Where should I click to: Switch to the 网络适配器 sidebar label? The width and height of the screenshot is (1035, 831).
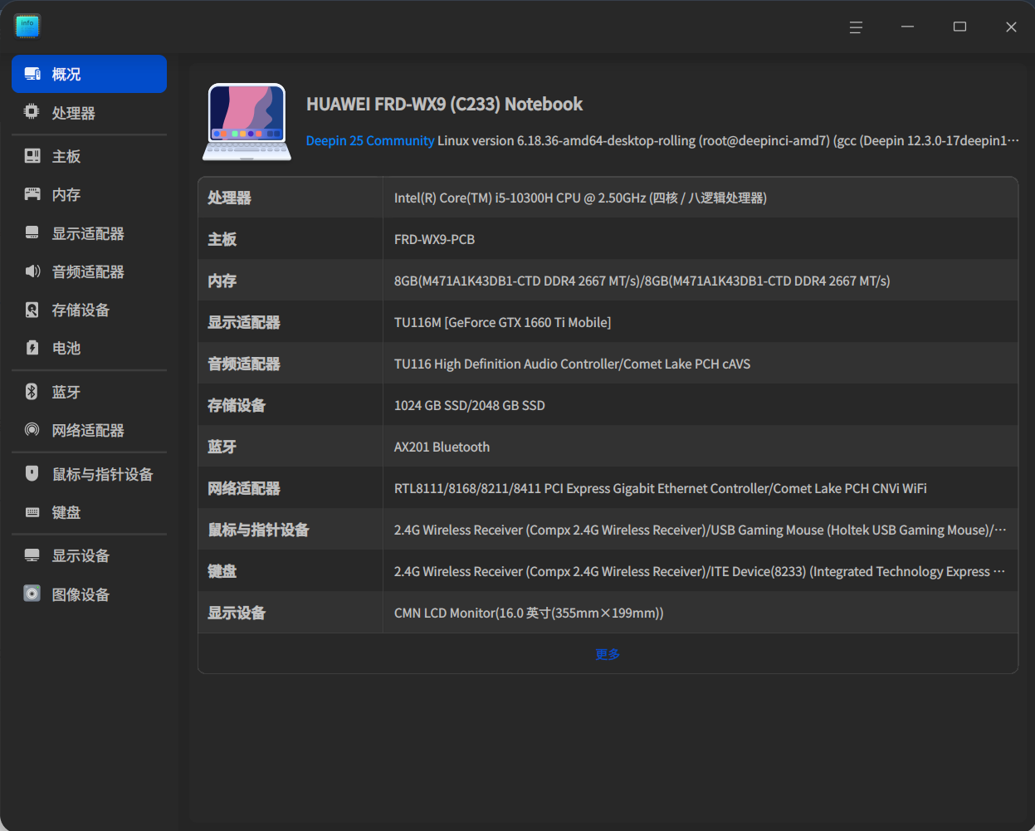pos(88,430)
